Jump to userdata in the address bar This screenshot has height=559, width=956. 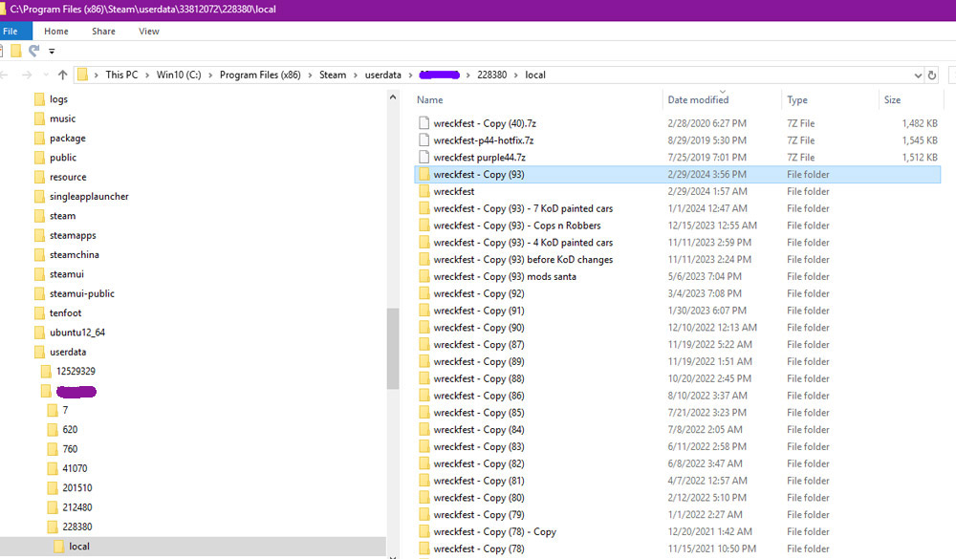coord(383,75)
